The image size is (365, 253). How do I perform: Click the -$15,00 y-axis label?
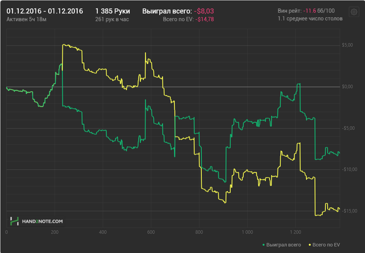click(x=349, y=211)
